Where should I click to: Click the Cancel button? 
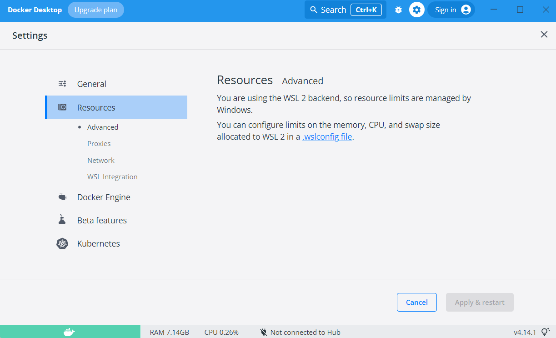[x=416, y=302]
